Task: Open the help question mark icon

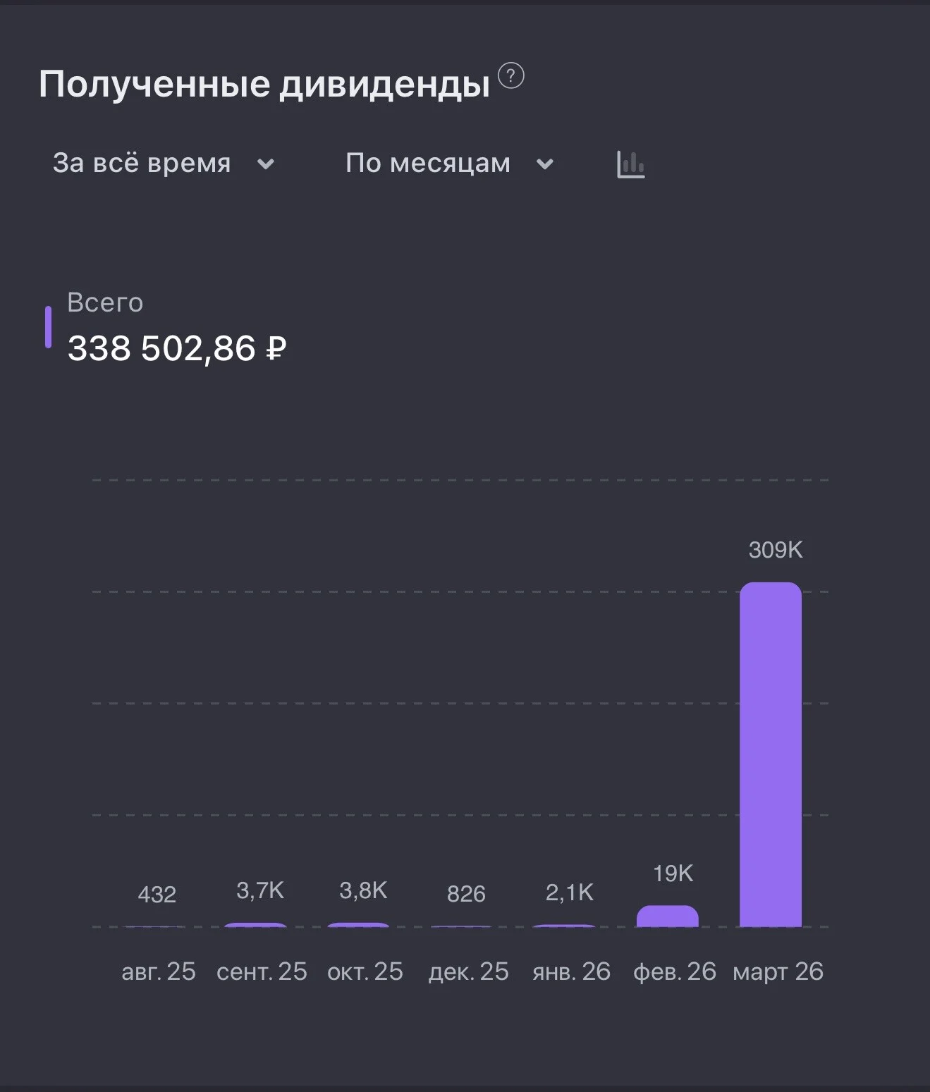Action: click(x=511, y=75)
